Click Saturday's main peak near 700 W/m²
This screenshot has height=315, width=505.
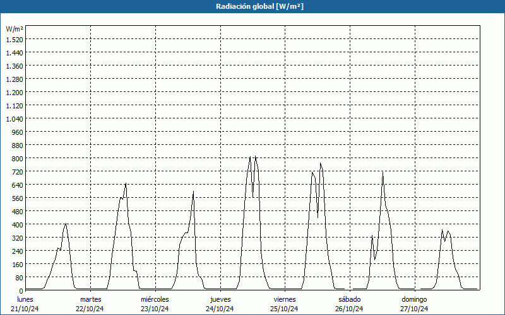[383, 172]
